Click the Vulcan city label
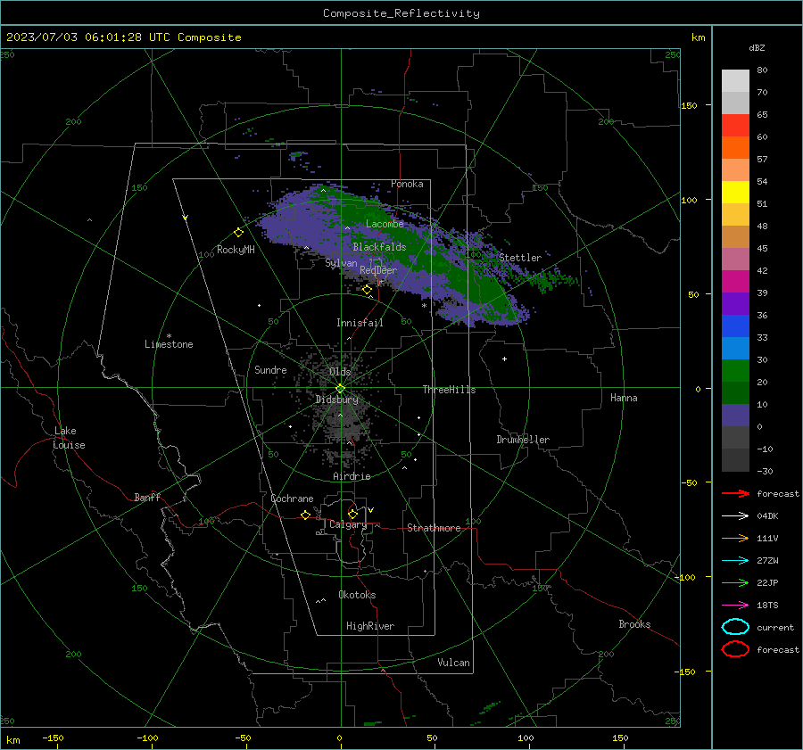803x750 pixels. coord(454,663)
